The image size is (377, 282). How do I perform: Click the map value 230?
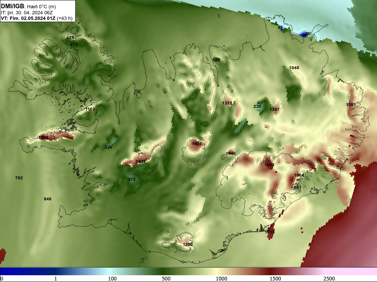click(257, 106)
